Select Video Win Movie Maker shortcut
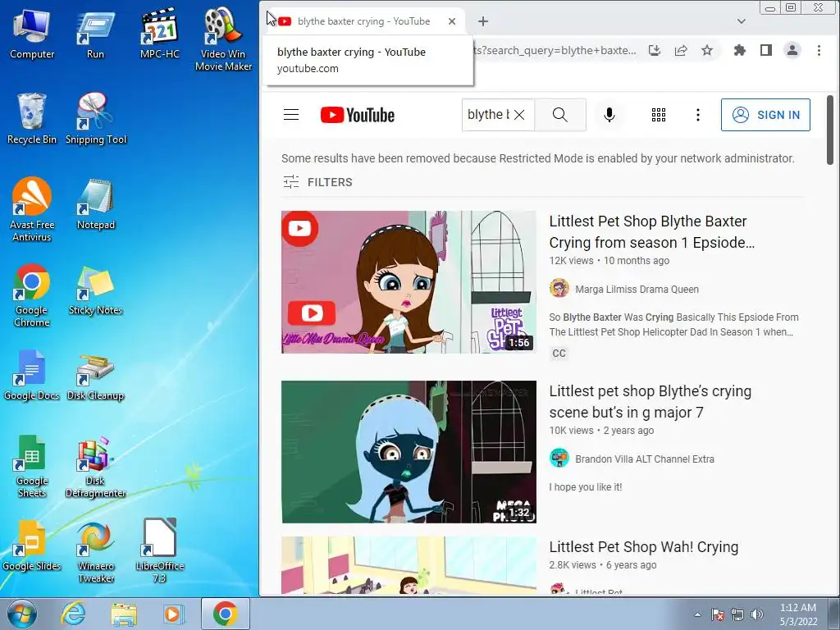 point(223,40)
